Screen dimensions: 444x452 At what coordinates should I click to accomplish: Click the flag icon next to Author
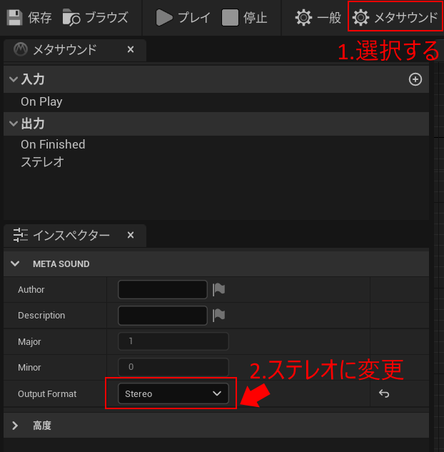218,289
